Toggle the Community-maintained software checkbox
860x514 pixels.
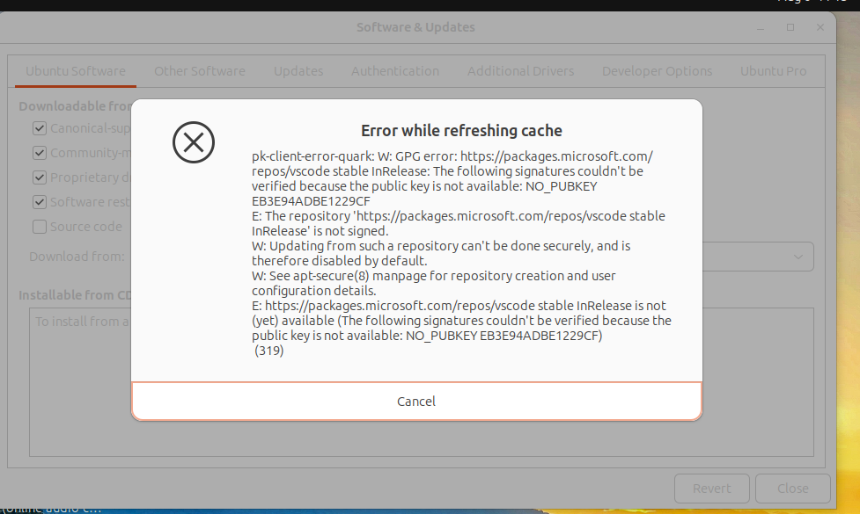click(x=40, y=153)
